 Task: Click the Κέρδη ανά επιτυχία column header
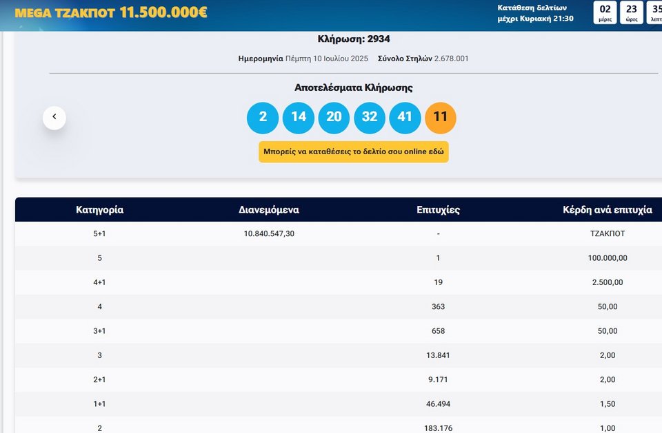tap(608, 209)
